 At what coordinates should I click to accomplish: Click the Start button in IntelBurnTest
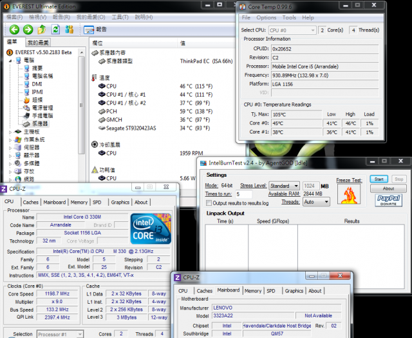coord(379,179)
